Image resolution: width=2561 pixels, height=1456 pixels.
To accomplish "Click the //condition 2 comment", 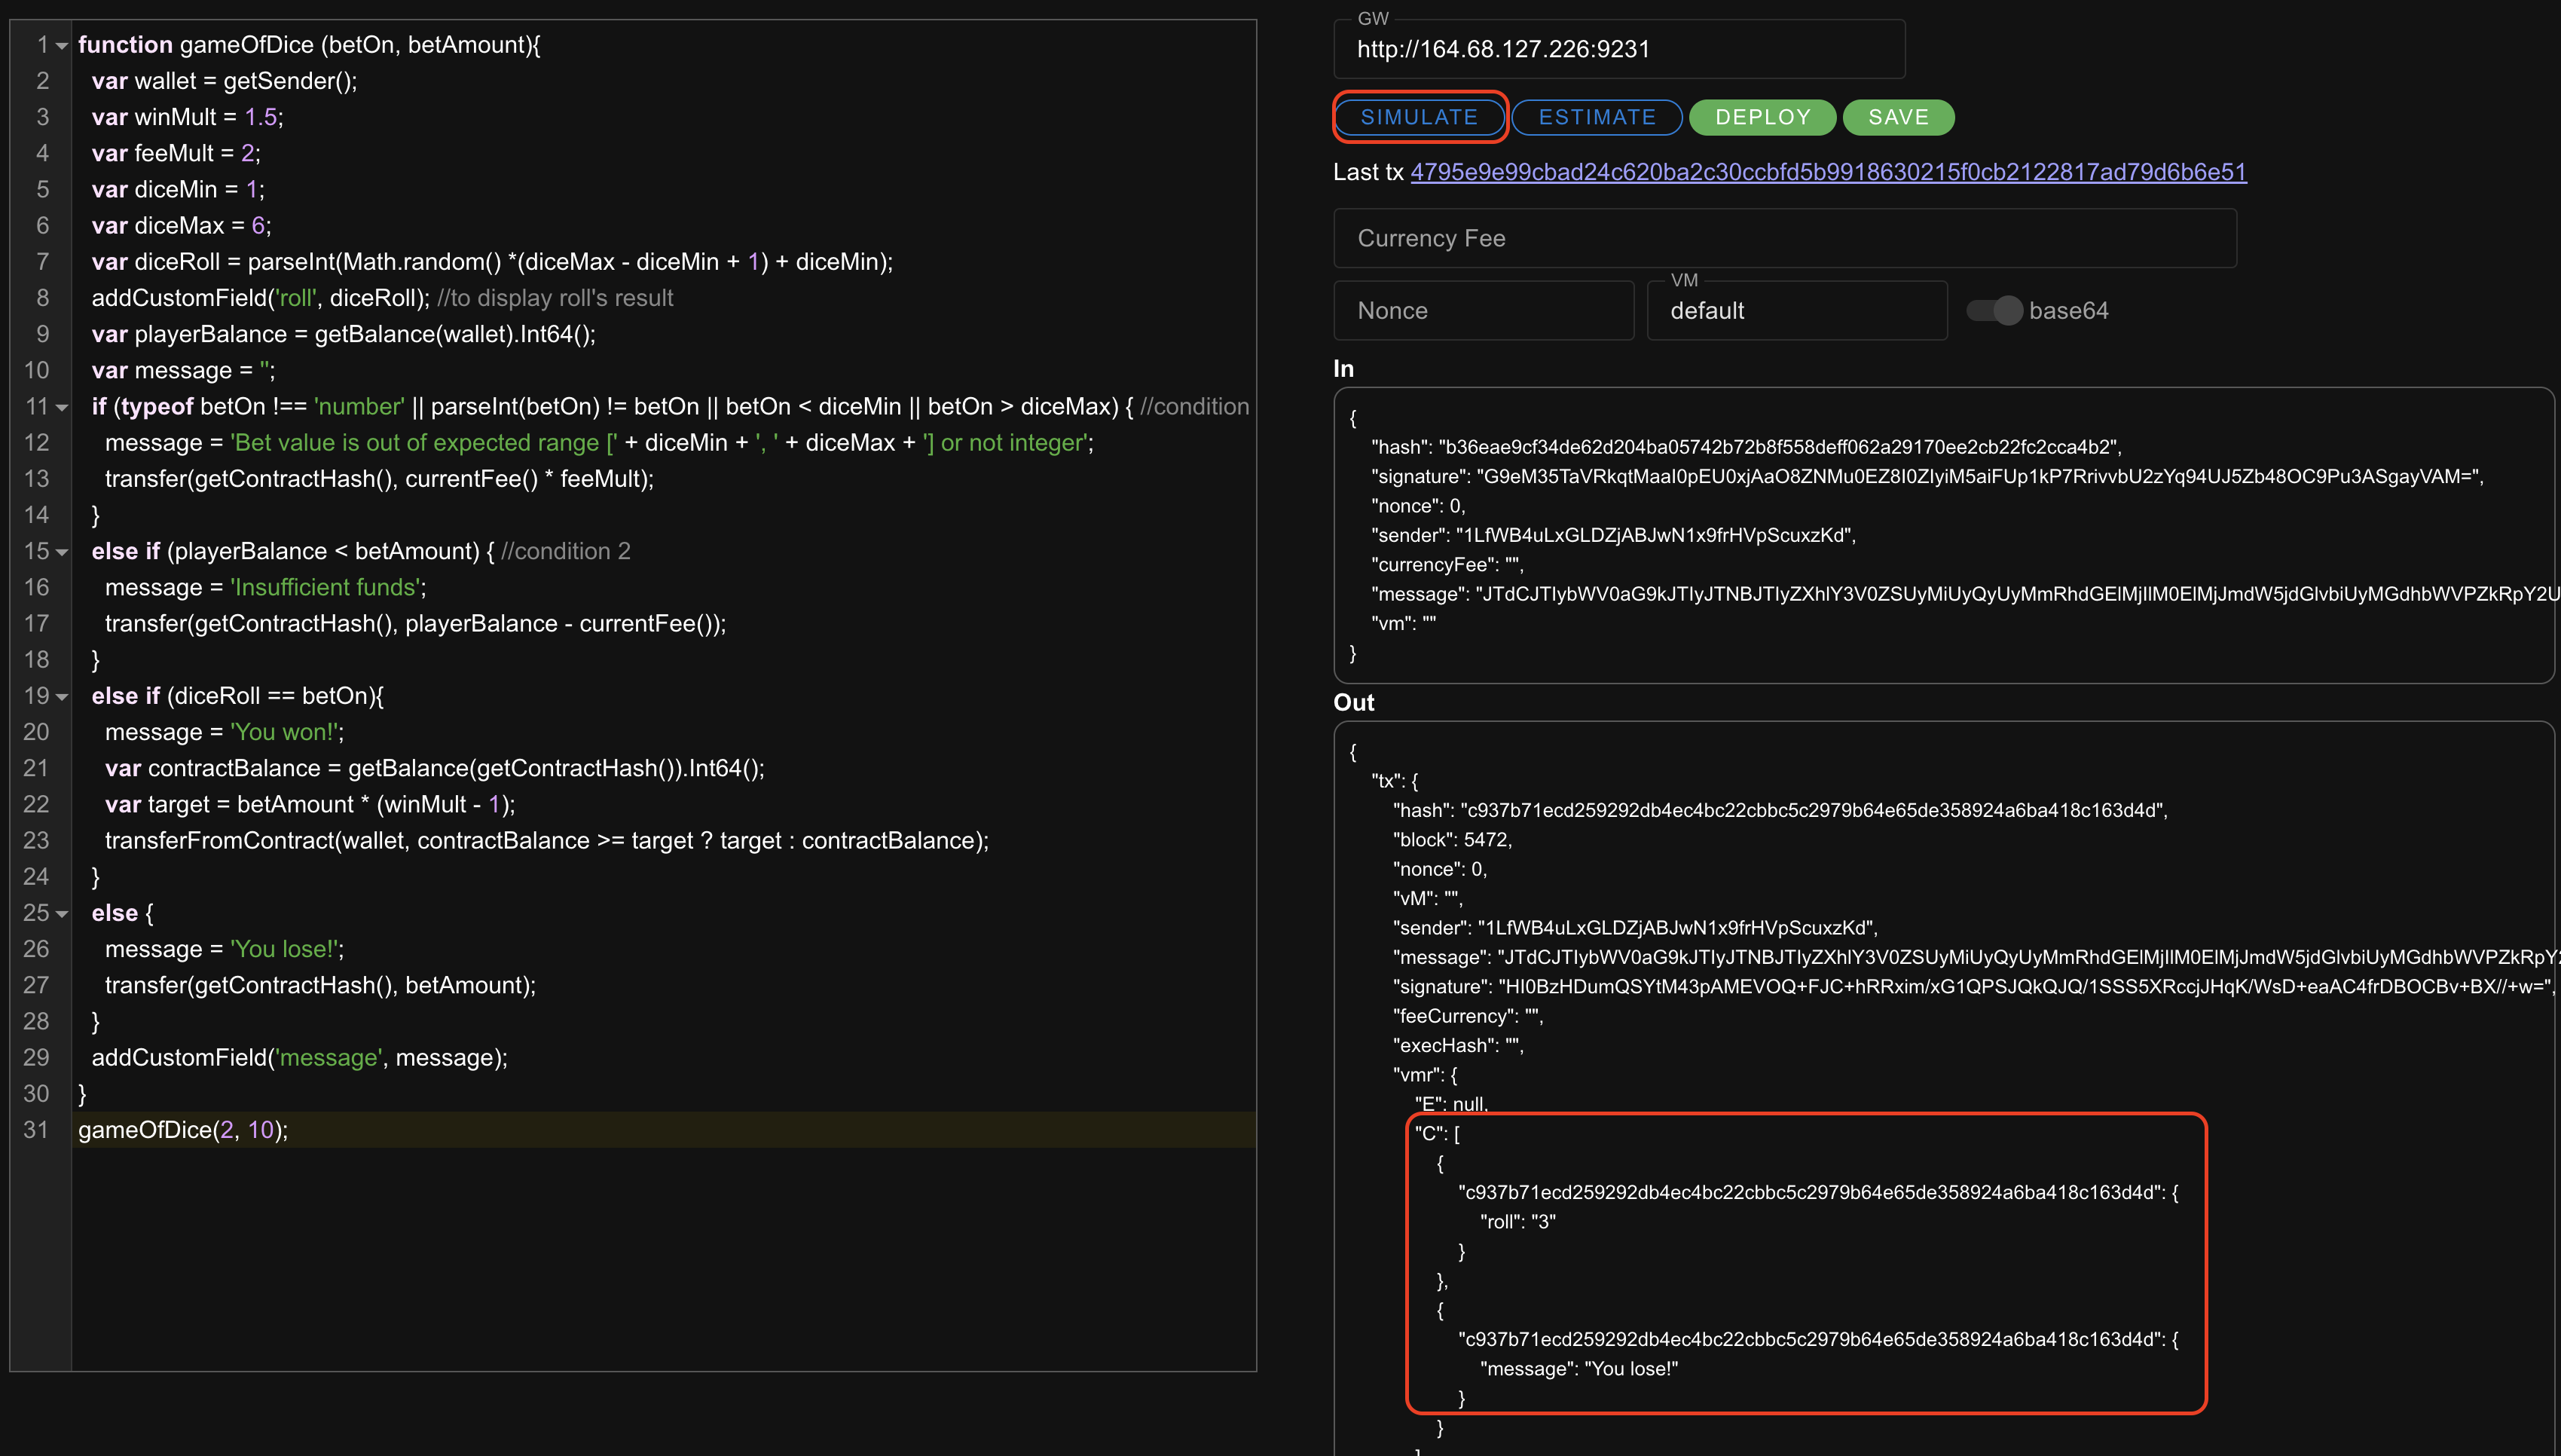I will point(566,551).
